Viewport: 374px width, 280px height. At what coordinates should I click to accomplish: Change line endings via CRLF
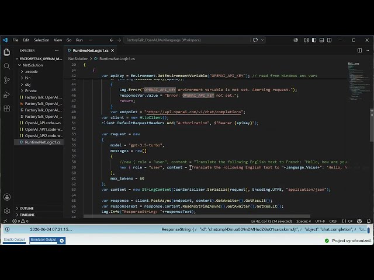[x=333, y=221]
